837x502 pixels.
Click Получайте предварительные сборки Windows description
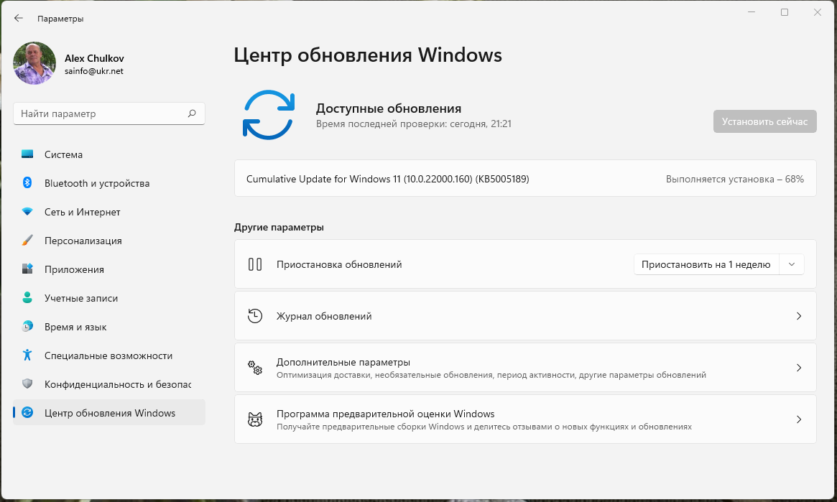pos(484,427)
